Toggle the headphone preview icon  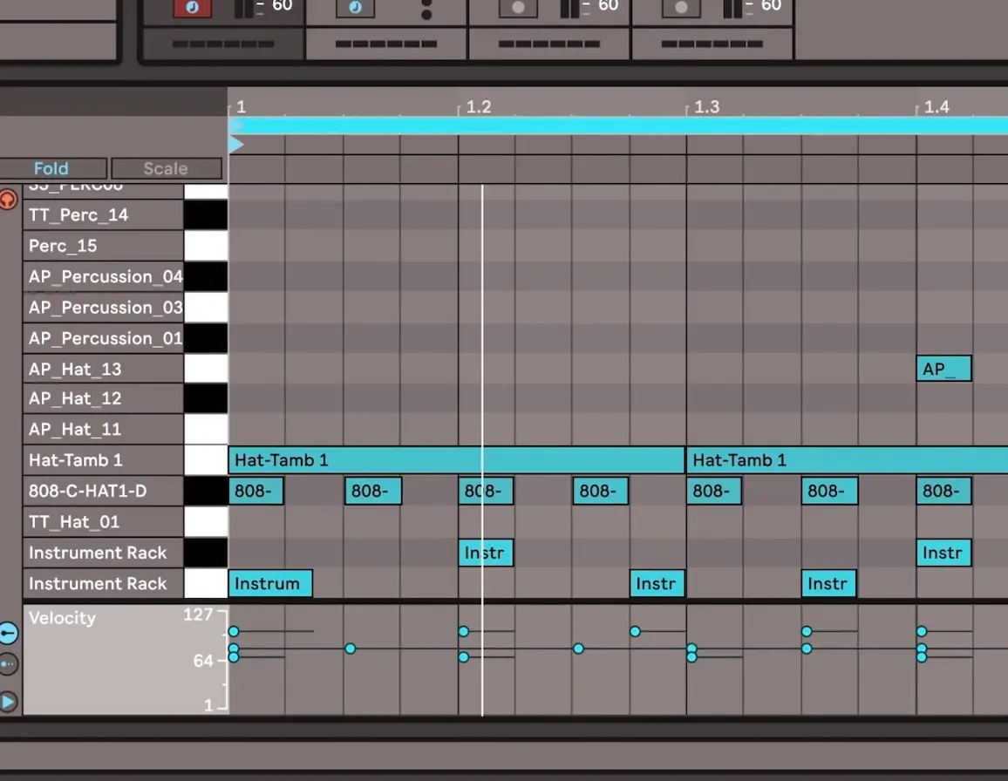click(x=8, y=200)
